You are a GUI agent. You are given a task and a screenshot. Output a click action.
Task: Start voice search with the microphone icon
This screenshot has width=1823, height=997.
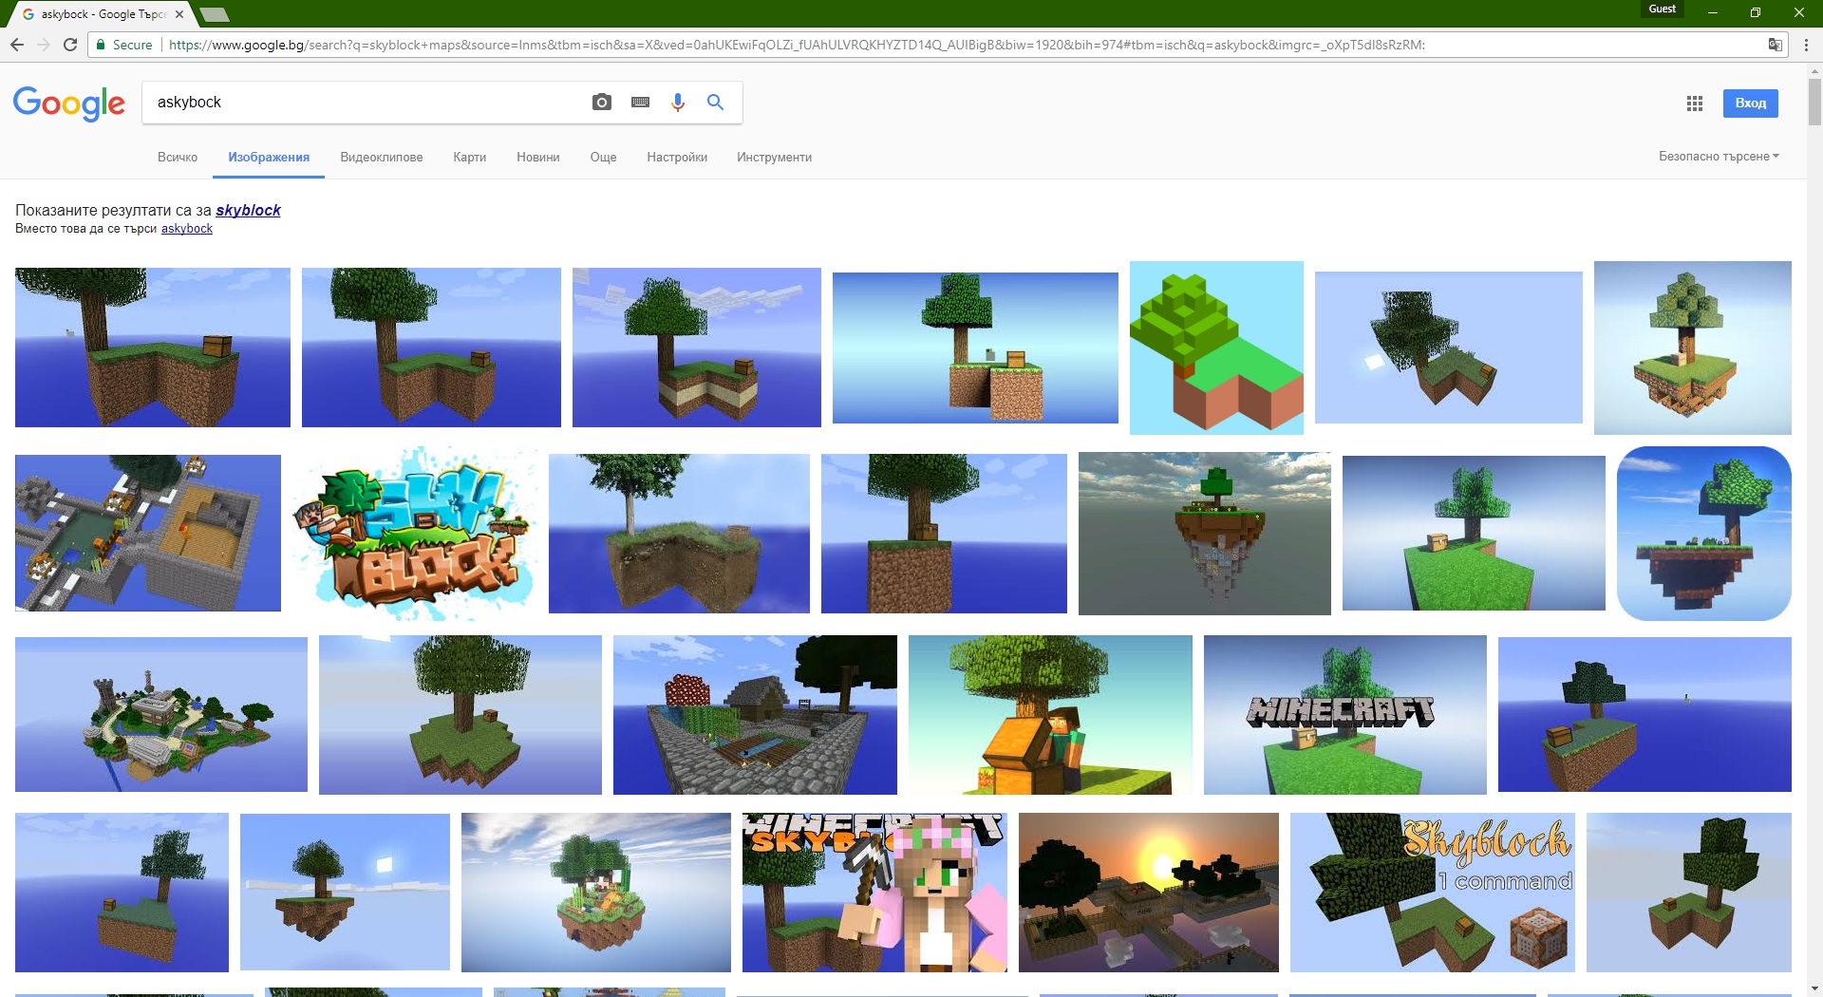(678, 103)
